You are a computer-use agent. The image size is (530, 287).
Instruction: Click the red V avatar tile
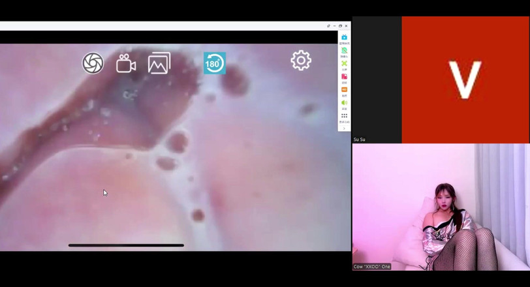[465, 80]
